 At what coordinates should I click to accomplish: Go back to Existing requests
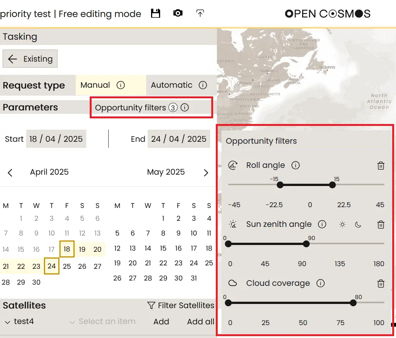click(30, 59)
